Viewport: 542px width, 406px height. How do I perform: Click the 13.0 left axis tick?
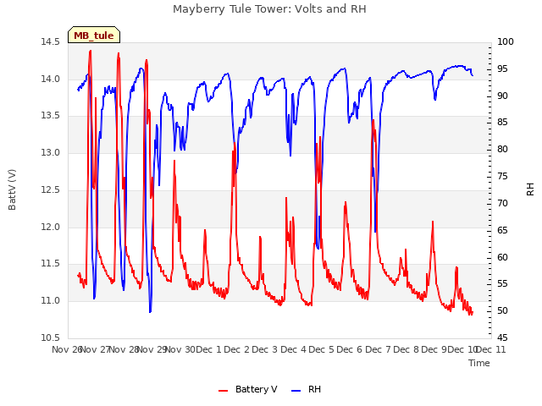point(50,152)
